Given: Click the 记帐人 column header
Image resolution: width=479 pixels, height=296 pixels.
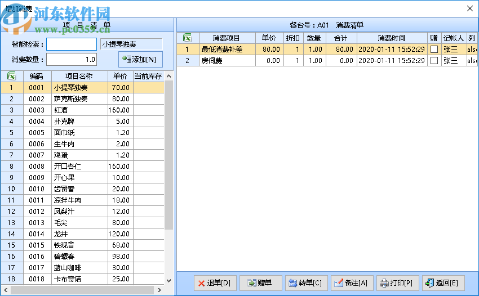Looking at the screenshot, I should click(454, 38).
